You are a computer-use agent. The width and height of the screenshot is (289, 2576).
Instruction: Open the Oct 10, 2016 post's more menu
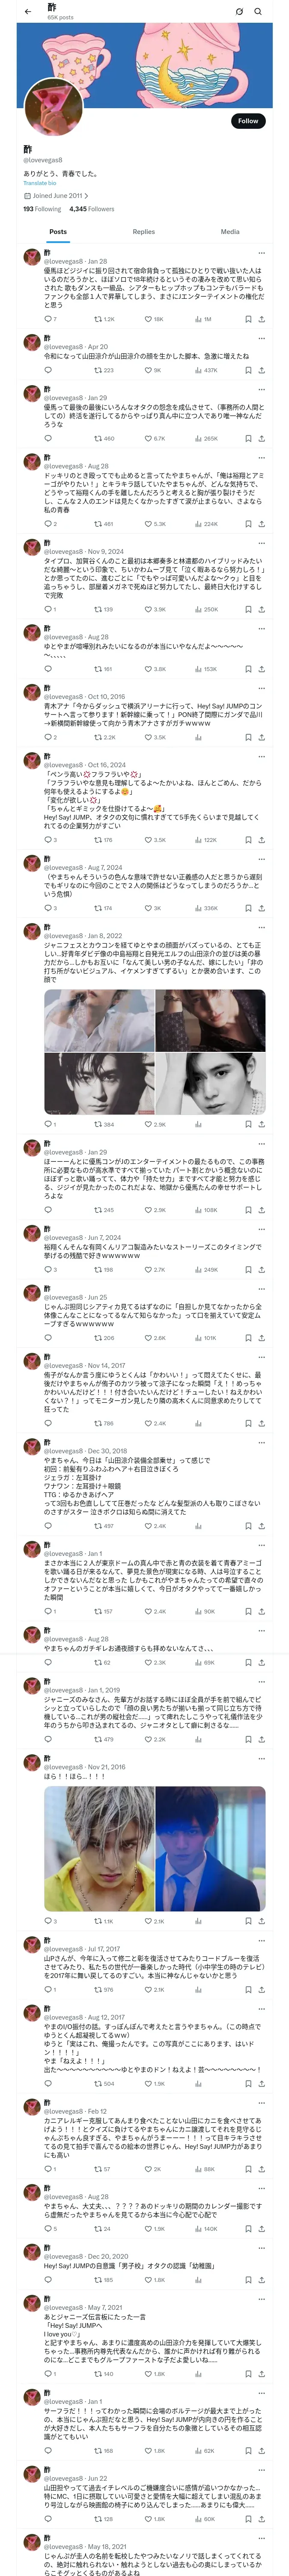pyautogui.click(x=261, y=689)
